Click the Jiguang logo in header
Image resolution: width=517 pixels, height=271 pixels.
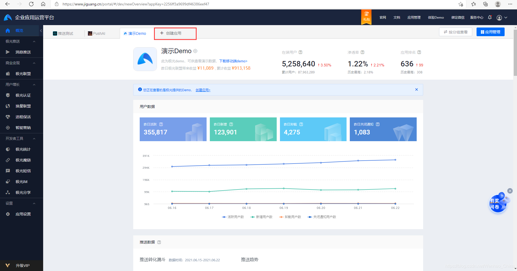click(8, 18)
